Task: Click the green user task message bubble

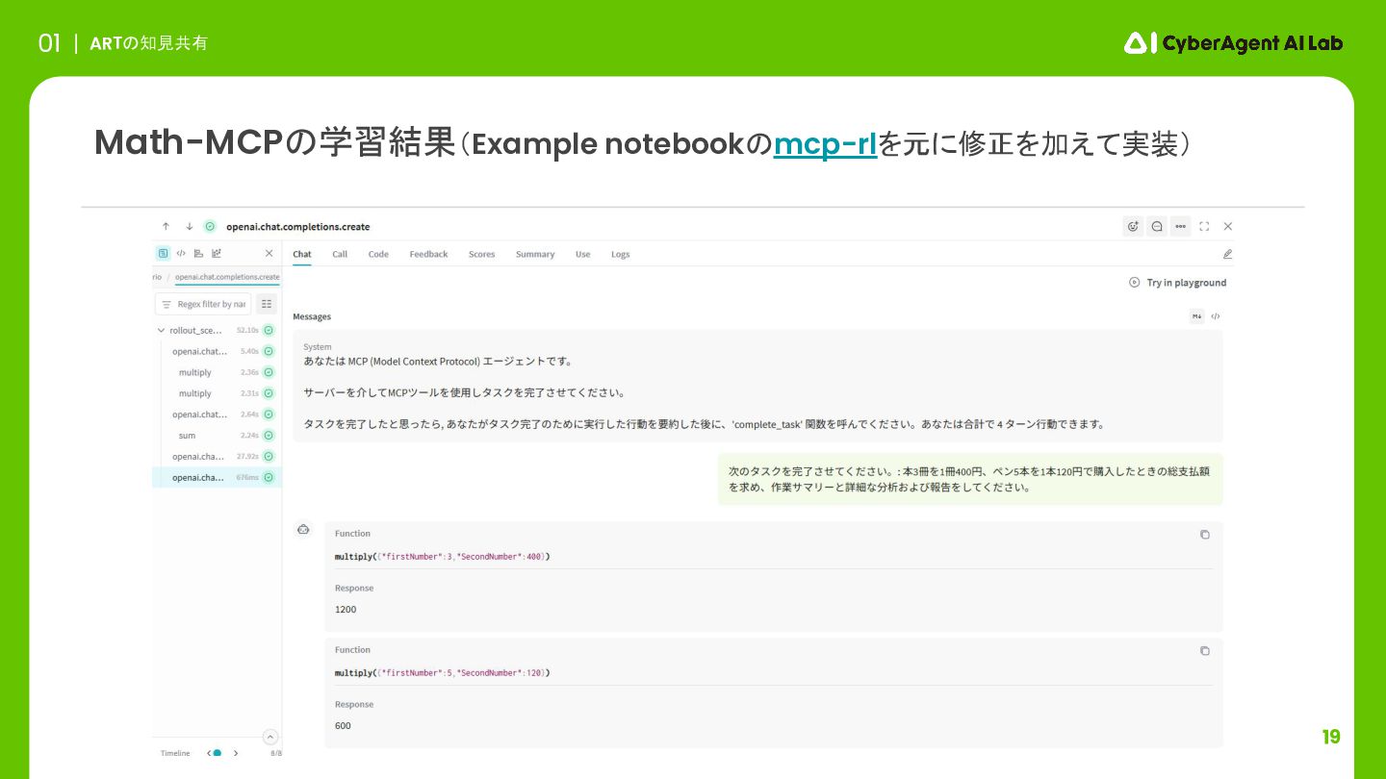Action: tap(970, 479)
